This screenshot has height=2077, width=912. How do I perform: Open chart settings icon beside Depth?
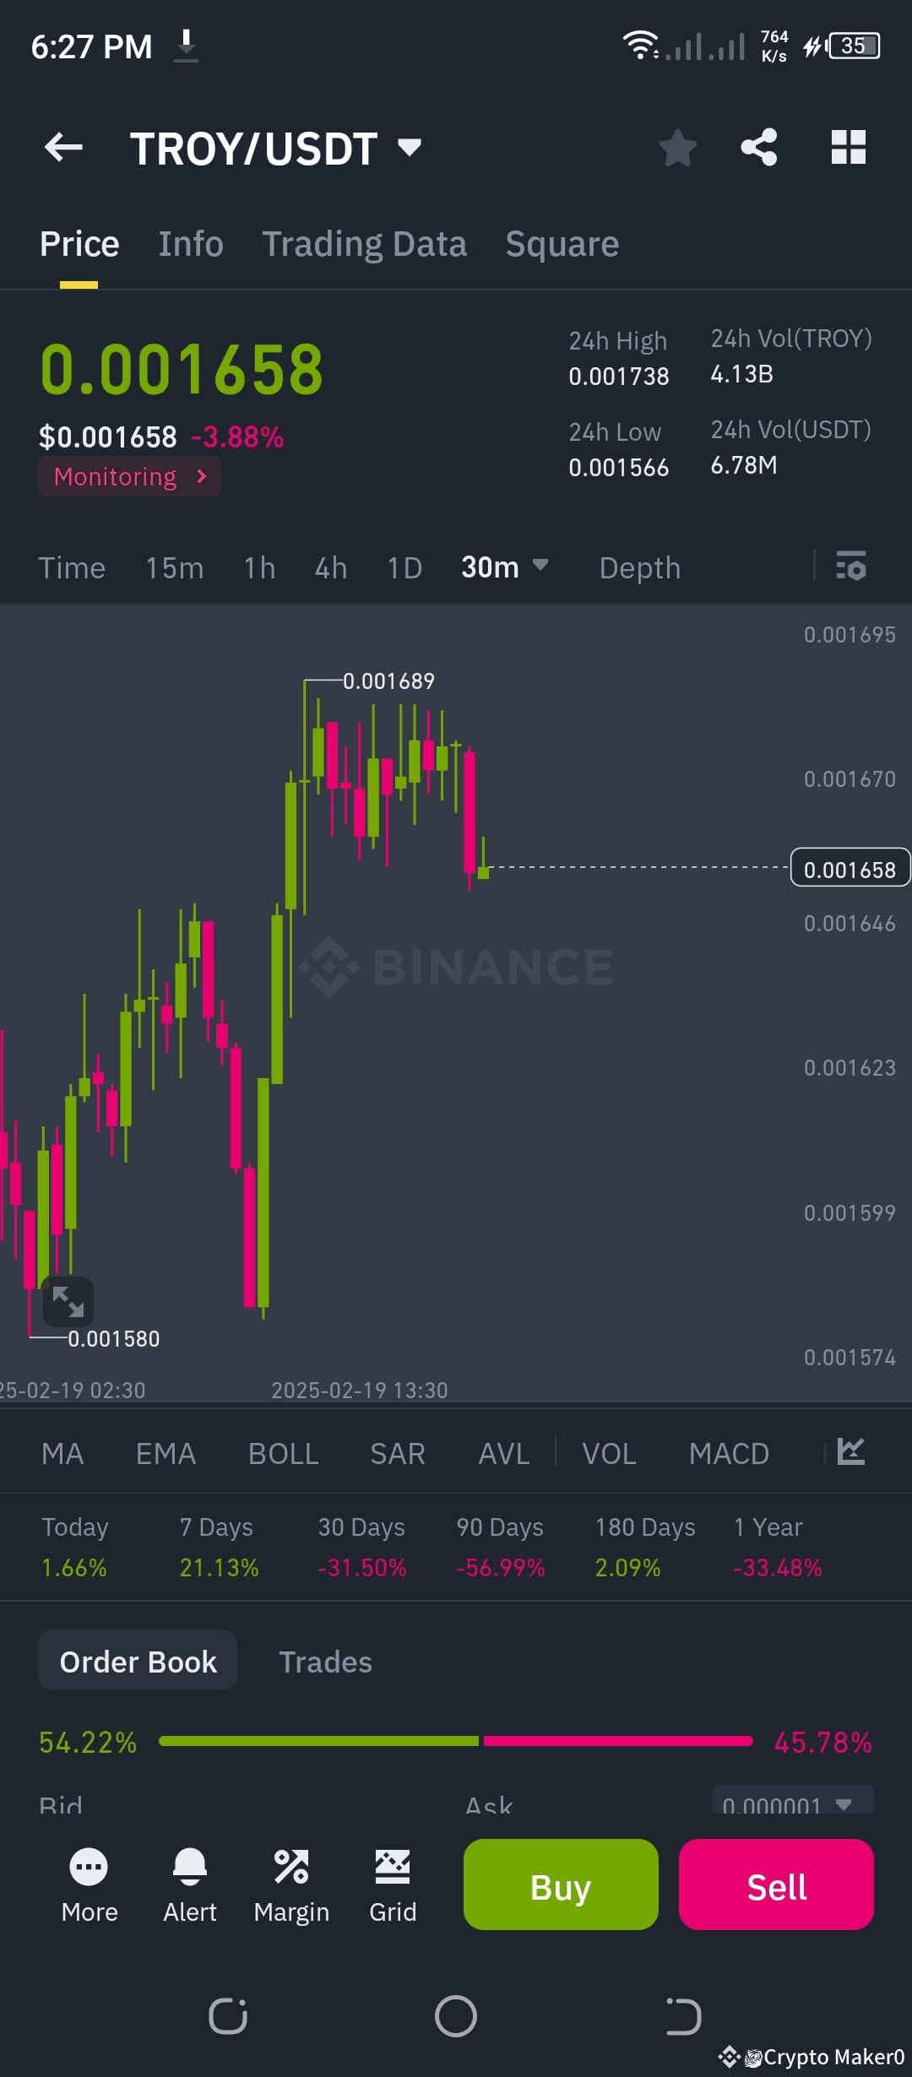coord(850,567)
